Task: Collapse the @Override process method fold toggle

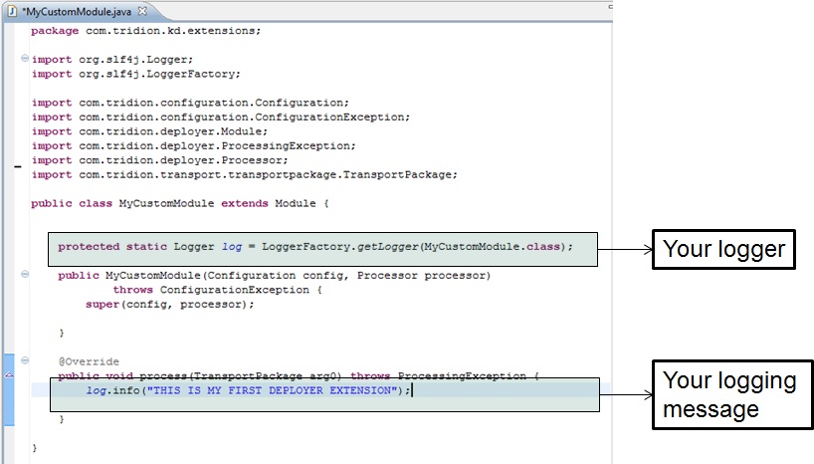Action: pos(24,361)
